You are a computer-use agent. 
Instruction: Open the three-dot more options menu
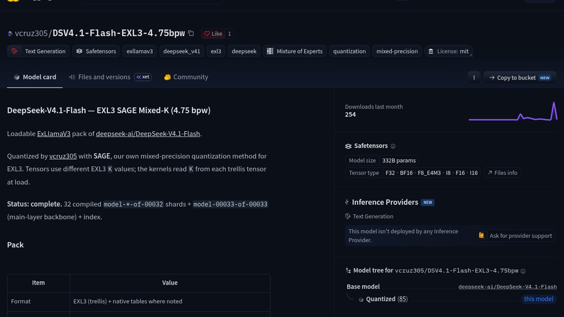(x=474, y=77)
